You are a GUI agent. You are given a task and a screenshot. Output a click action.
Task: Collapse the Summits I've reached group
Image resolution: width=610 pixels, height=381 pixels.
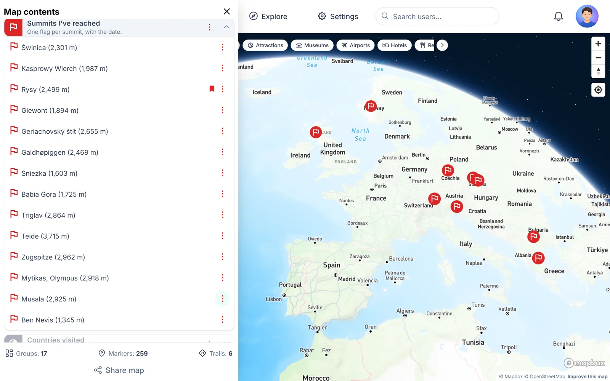click(226, 27)
